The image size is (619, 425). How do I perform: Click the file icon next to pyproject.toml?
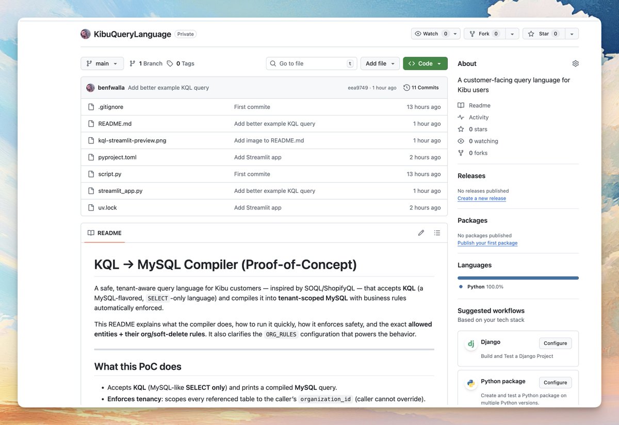pyautogui.click(x=91, y=157)
